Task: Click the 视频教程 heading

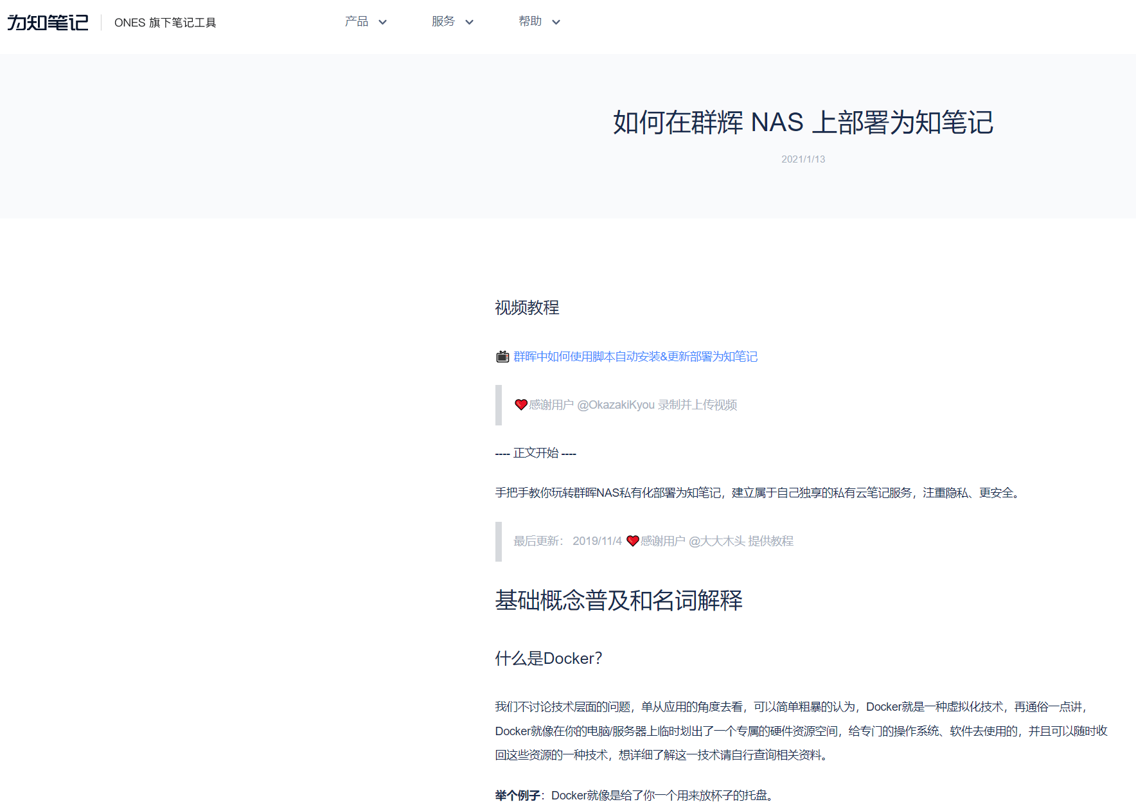Action: (527, 308)
